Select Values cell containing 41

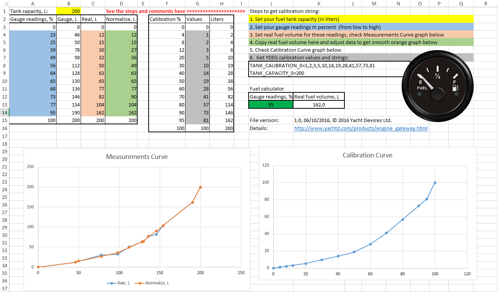197,97
